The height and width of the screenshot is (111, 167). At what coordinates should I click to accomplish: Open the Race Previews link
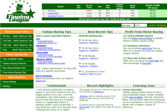pos(44,76)
